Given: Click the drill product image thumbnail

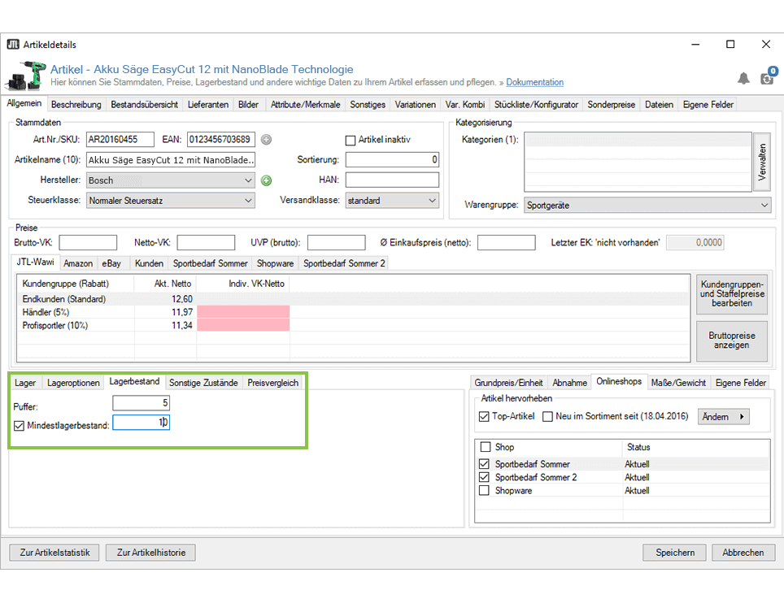Looking at the screenshot, I should click(x=25, y=76).
